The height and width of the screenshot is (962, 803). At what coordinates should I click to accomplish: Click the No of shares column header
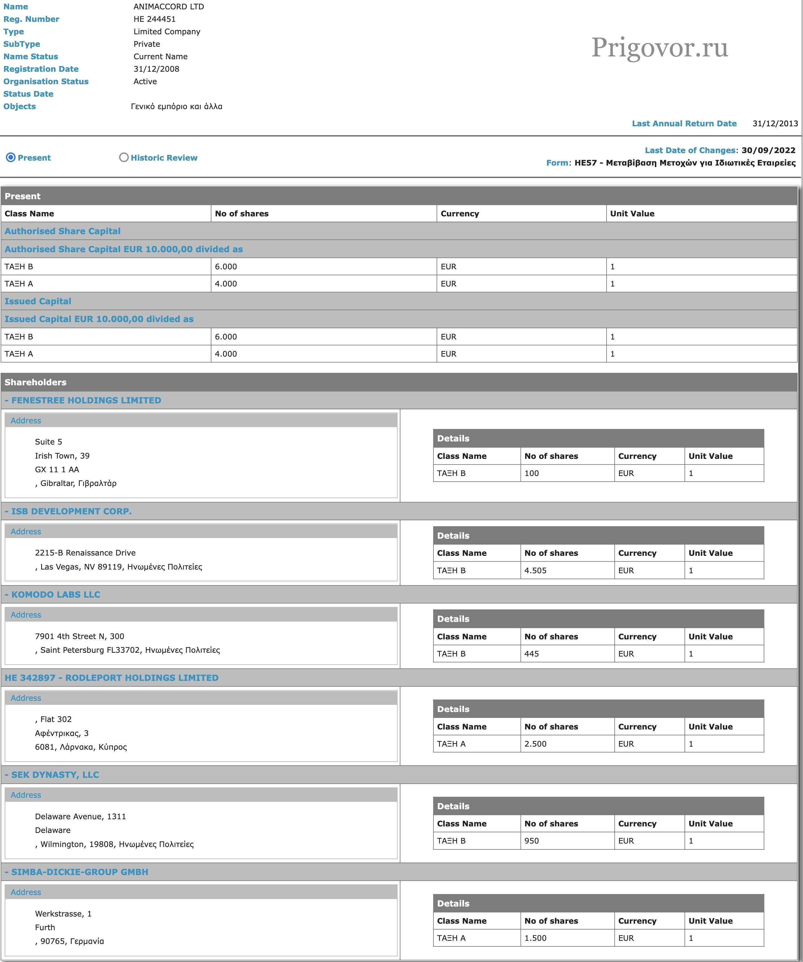(242, 214)
